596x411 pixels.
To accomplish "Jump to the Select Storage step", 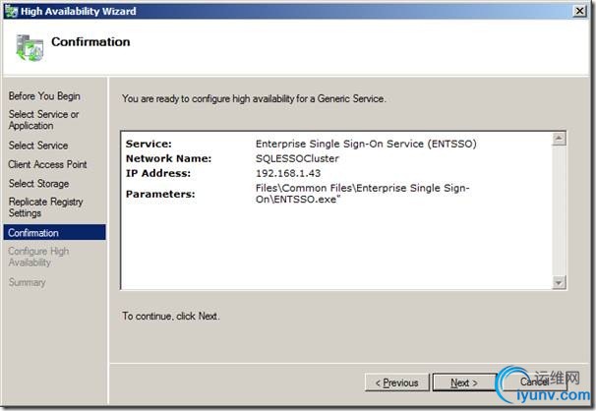I will 38,184.
